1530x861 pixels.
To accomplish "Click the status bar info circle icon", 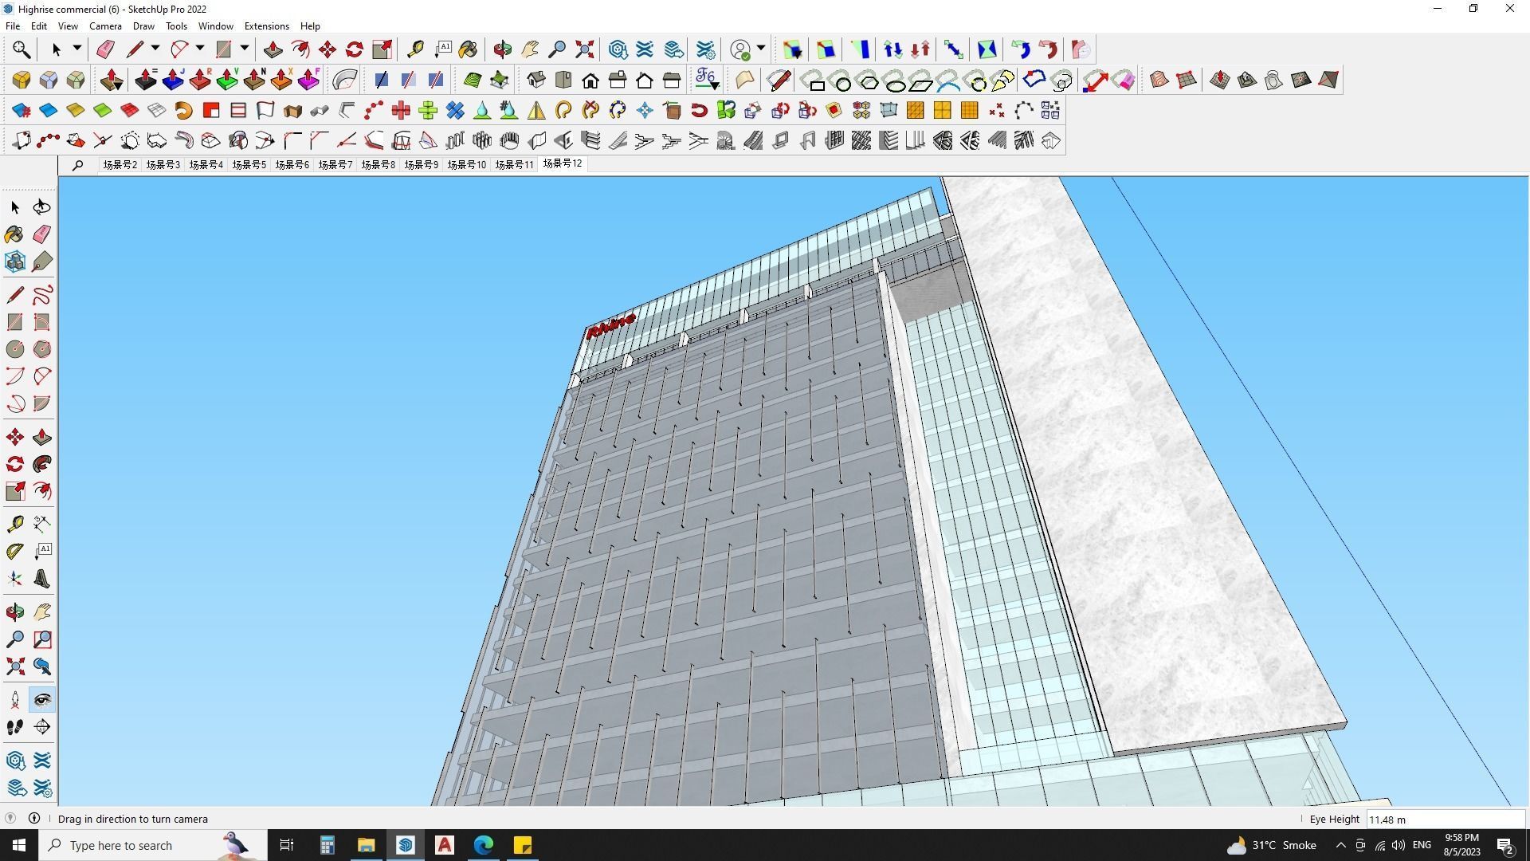I will (34, 818).
